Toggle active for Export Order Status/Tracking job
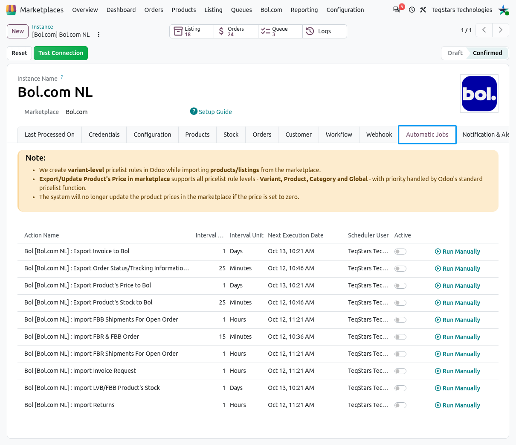516x445 pixels. click(x=400, y=269)
